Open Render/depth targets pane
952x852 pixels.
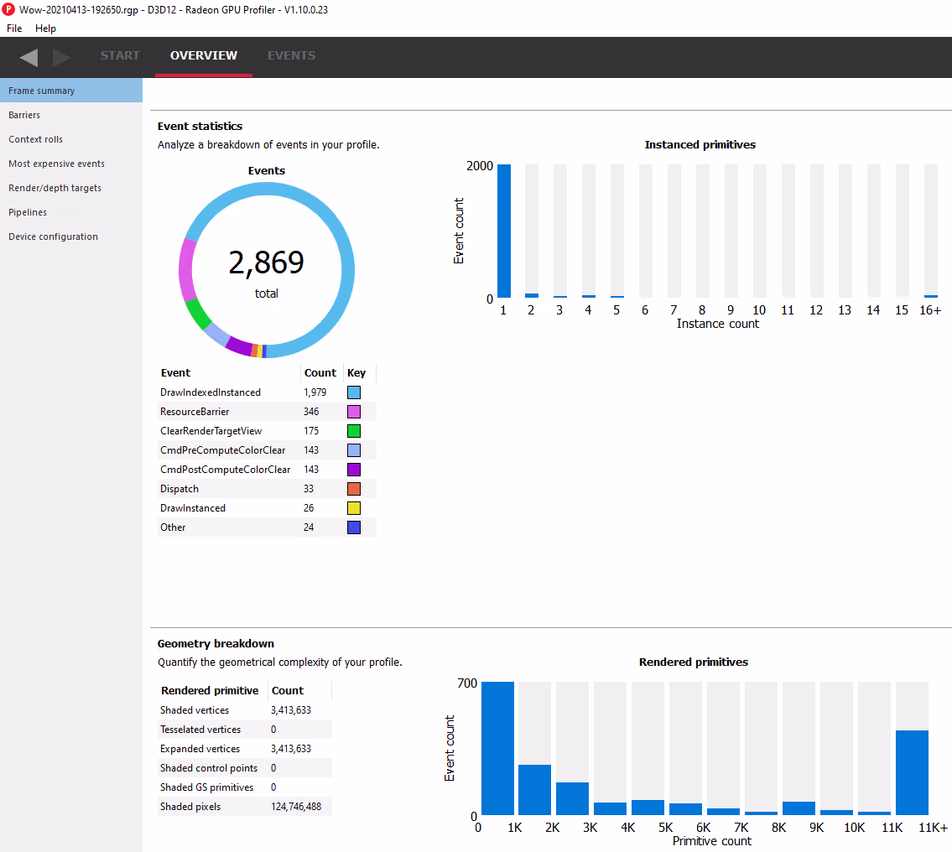click(x=55, y=188)
